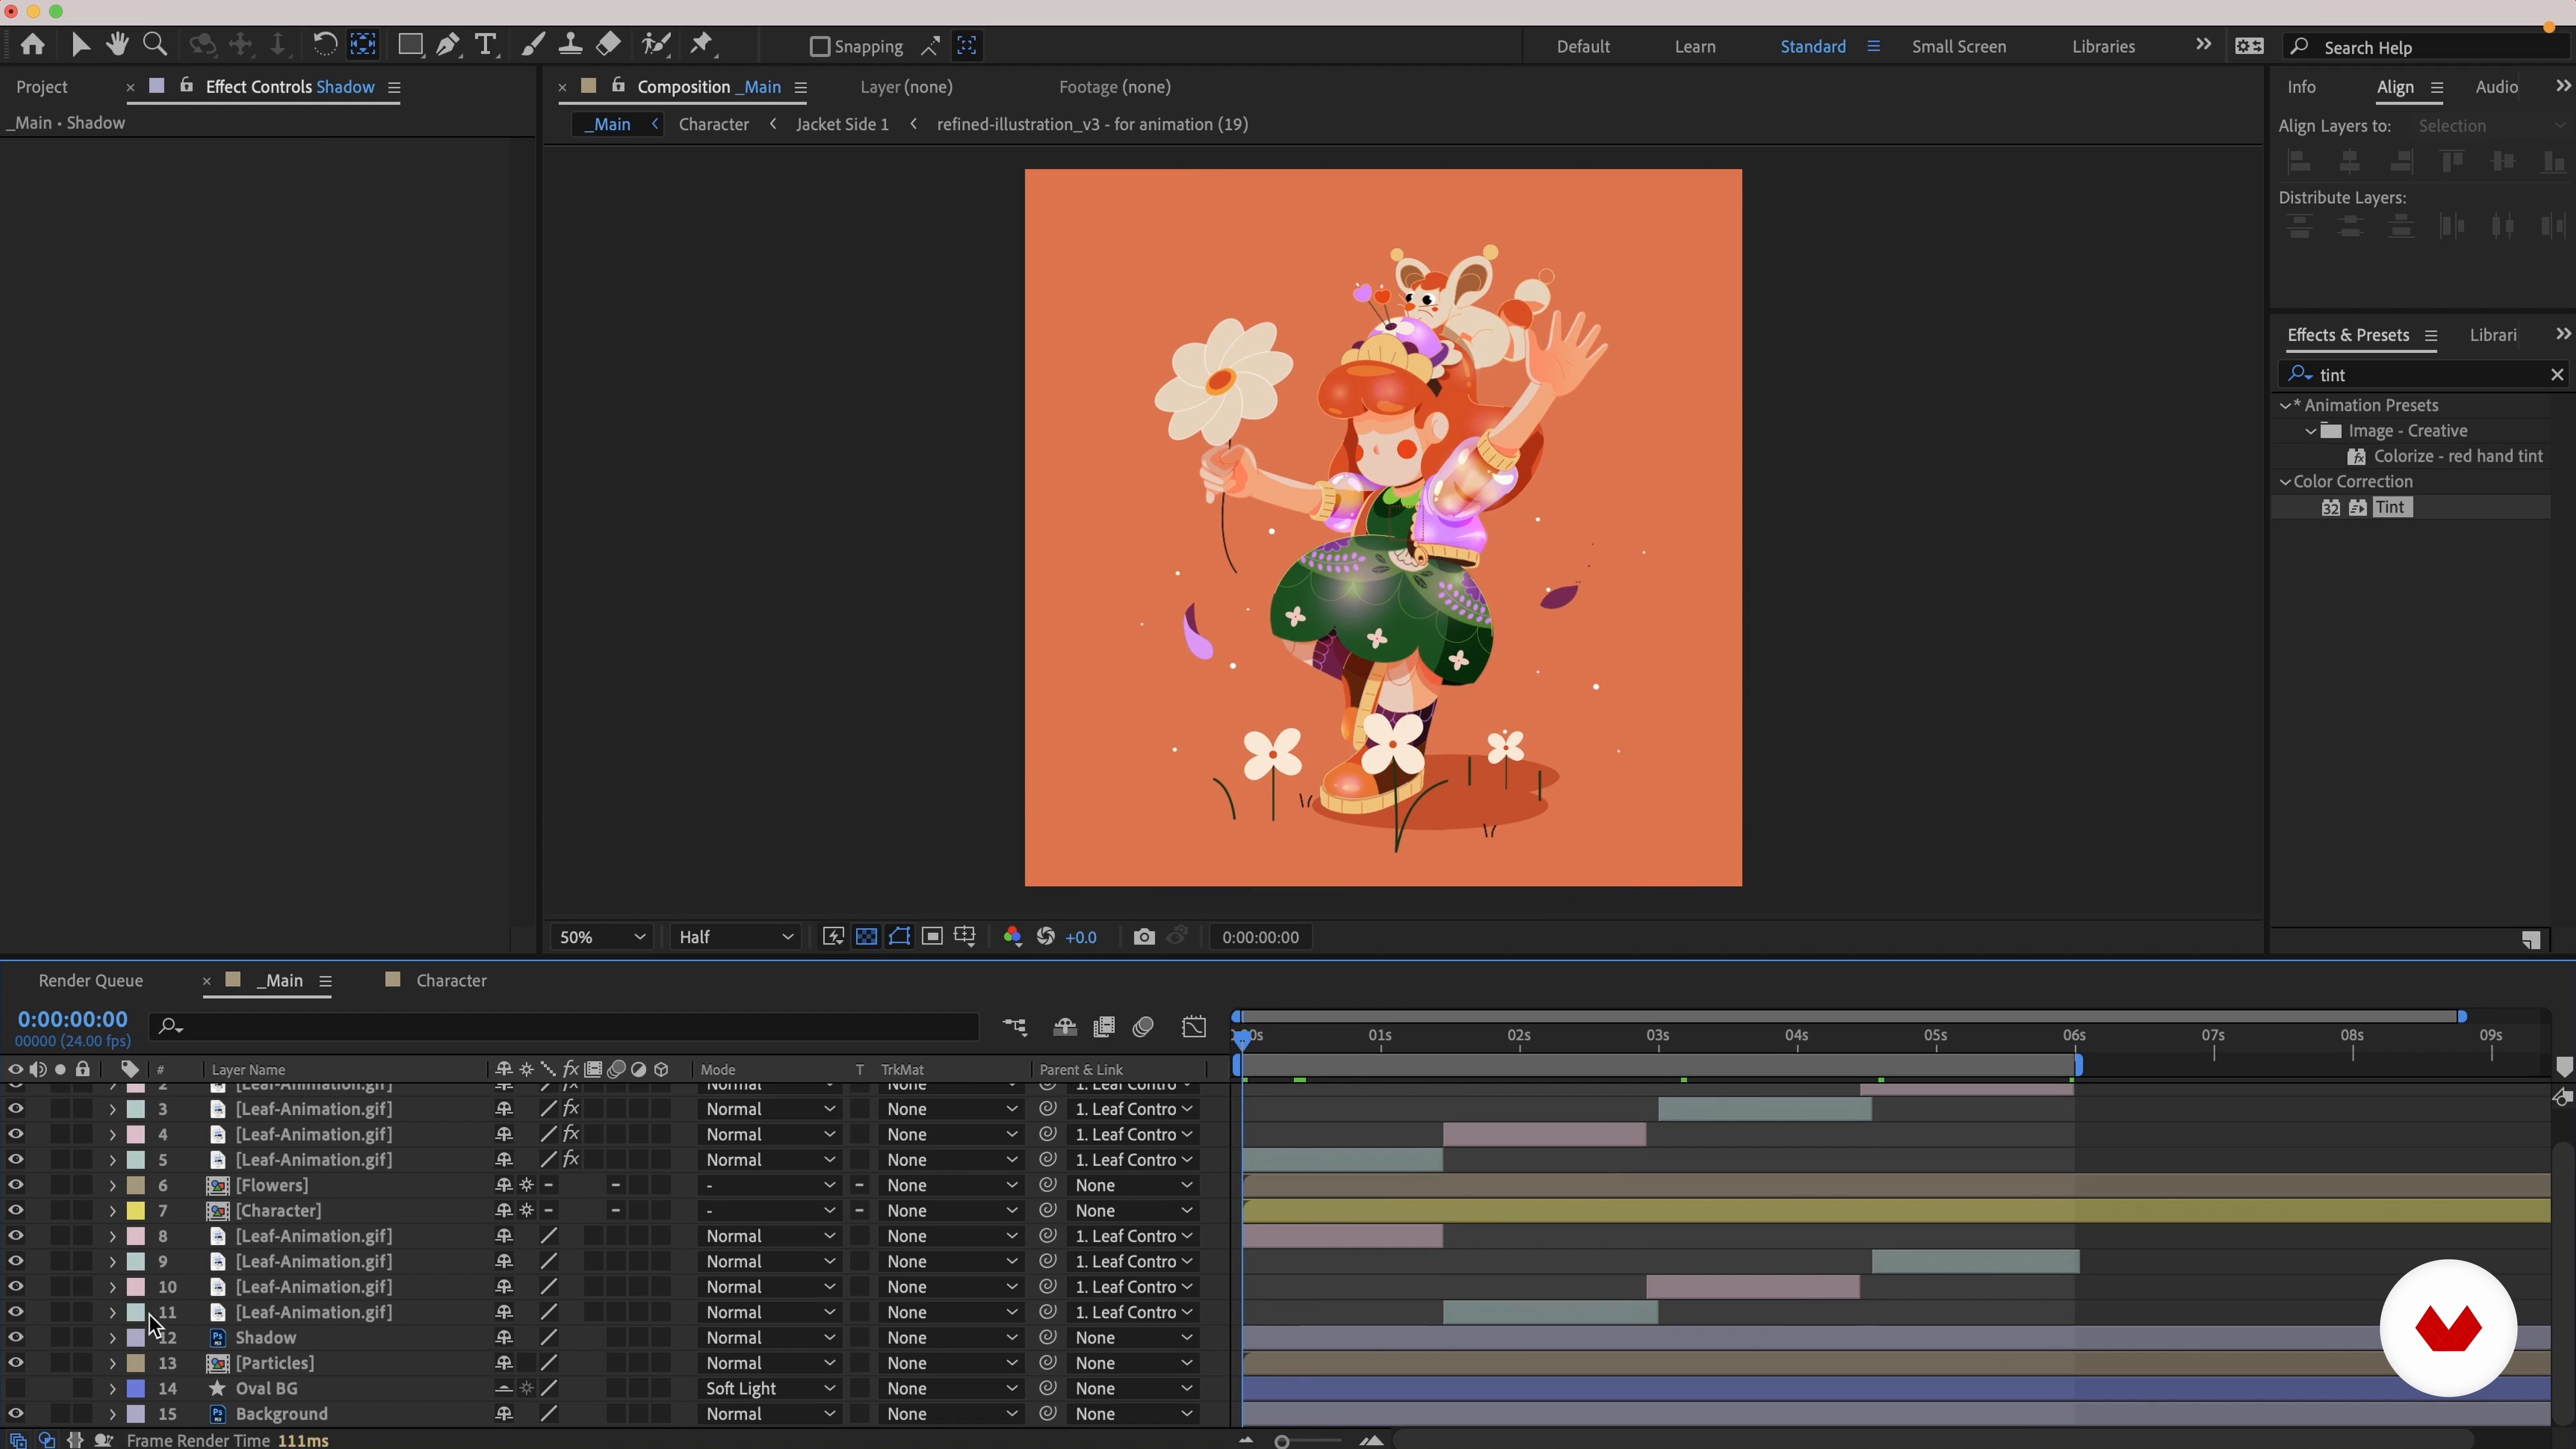The height and width of the screenshot is (1449, 2576).
Task: Open Soft Light blending mode dropdown
Action: tap(769, 1389)
